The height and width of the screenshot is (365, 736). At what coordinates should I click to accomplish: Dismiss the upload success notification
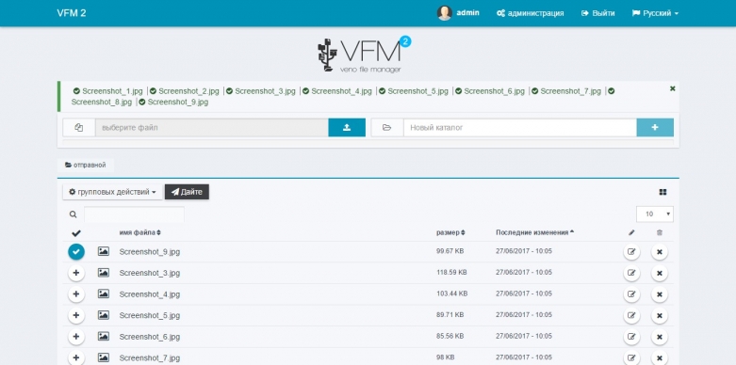pos(672,88)
